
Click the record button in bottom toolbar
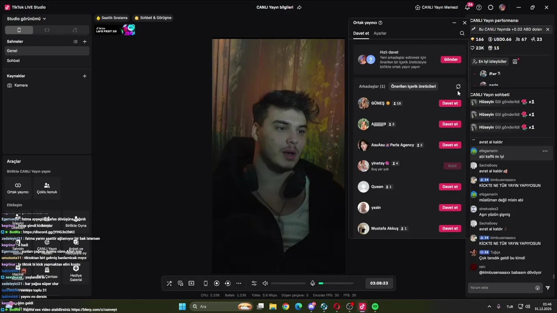tap(217, 283)
